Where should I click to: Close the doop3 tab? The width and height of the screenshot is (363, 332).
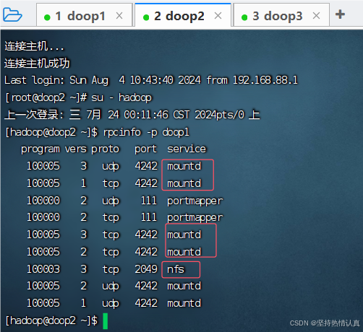pyautogui.click(x=316, y=16)
